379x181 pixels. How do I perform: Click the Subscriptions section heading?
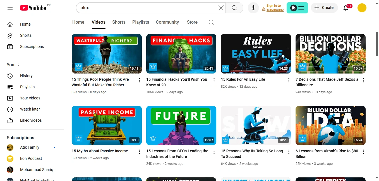point(20,138)
